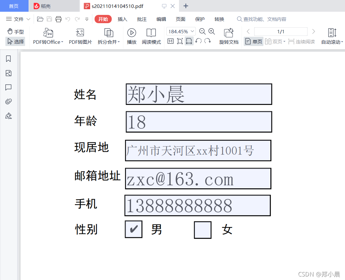Rotate view clockwise

click(208, 41)
